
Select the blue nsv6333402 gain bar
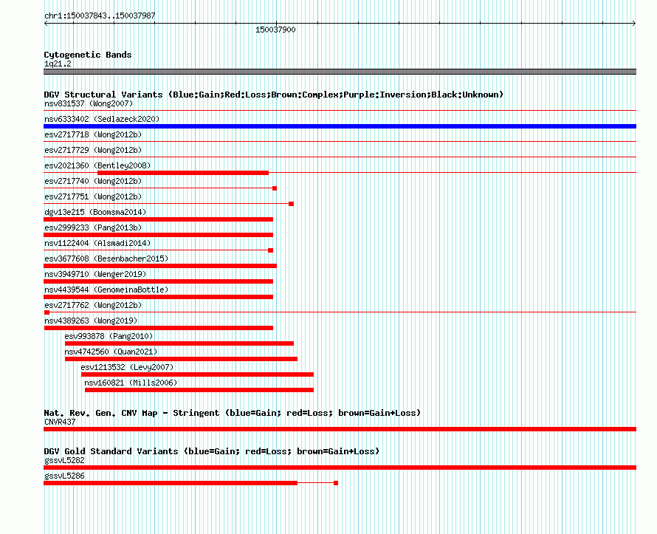click(340, 126)
